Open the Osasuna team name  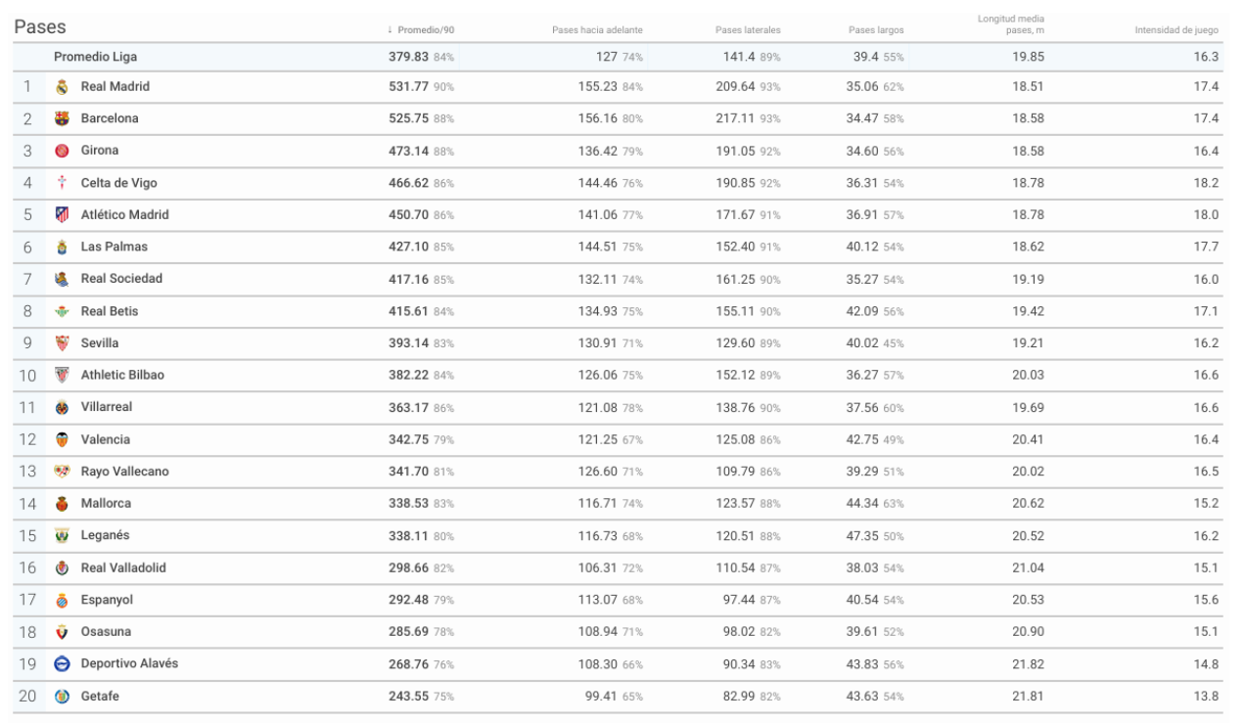(x=107, y=631)
